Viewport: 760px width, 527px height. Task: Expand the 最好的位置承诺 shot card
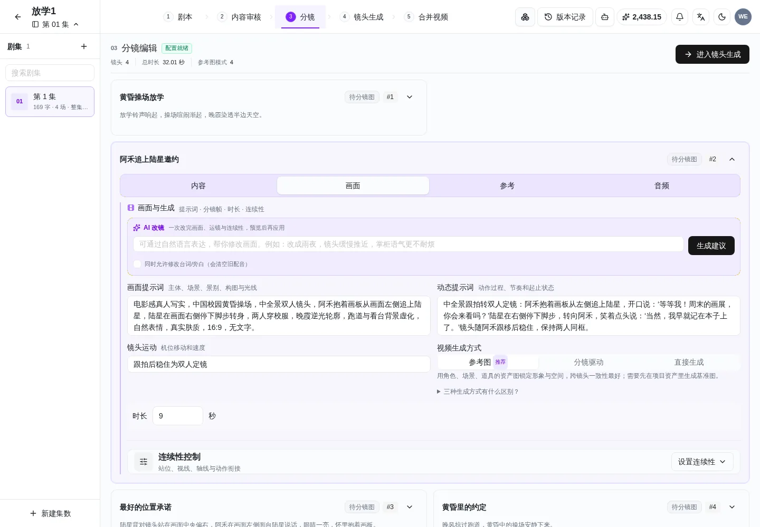click(x=410, y=507)
